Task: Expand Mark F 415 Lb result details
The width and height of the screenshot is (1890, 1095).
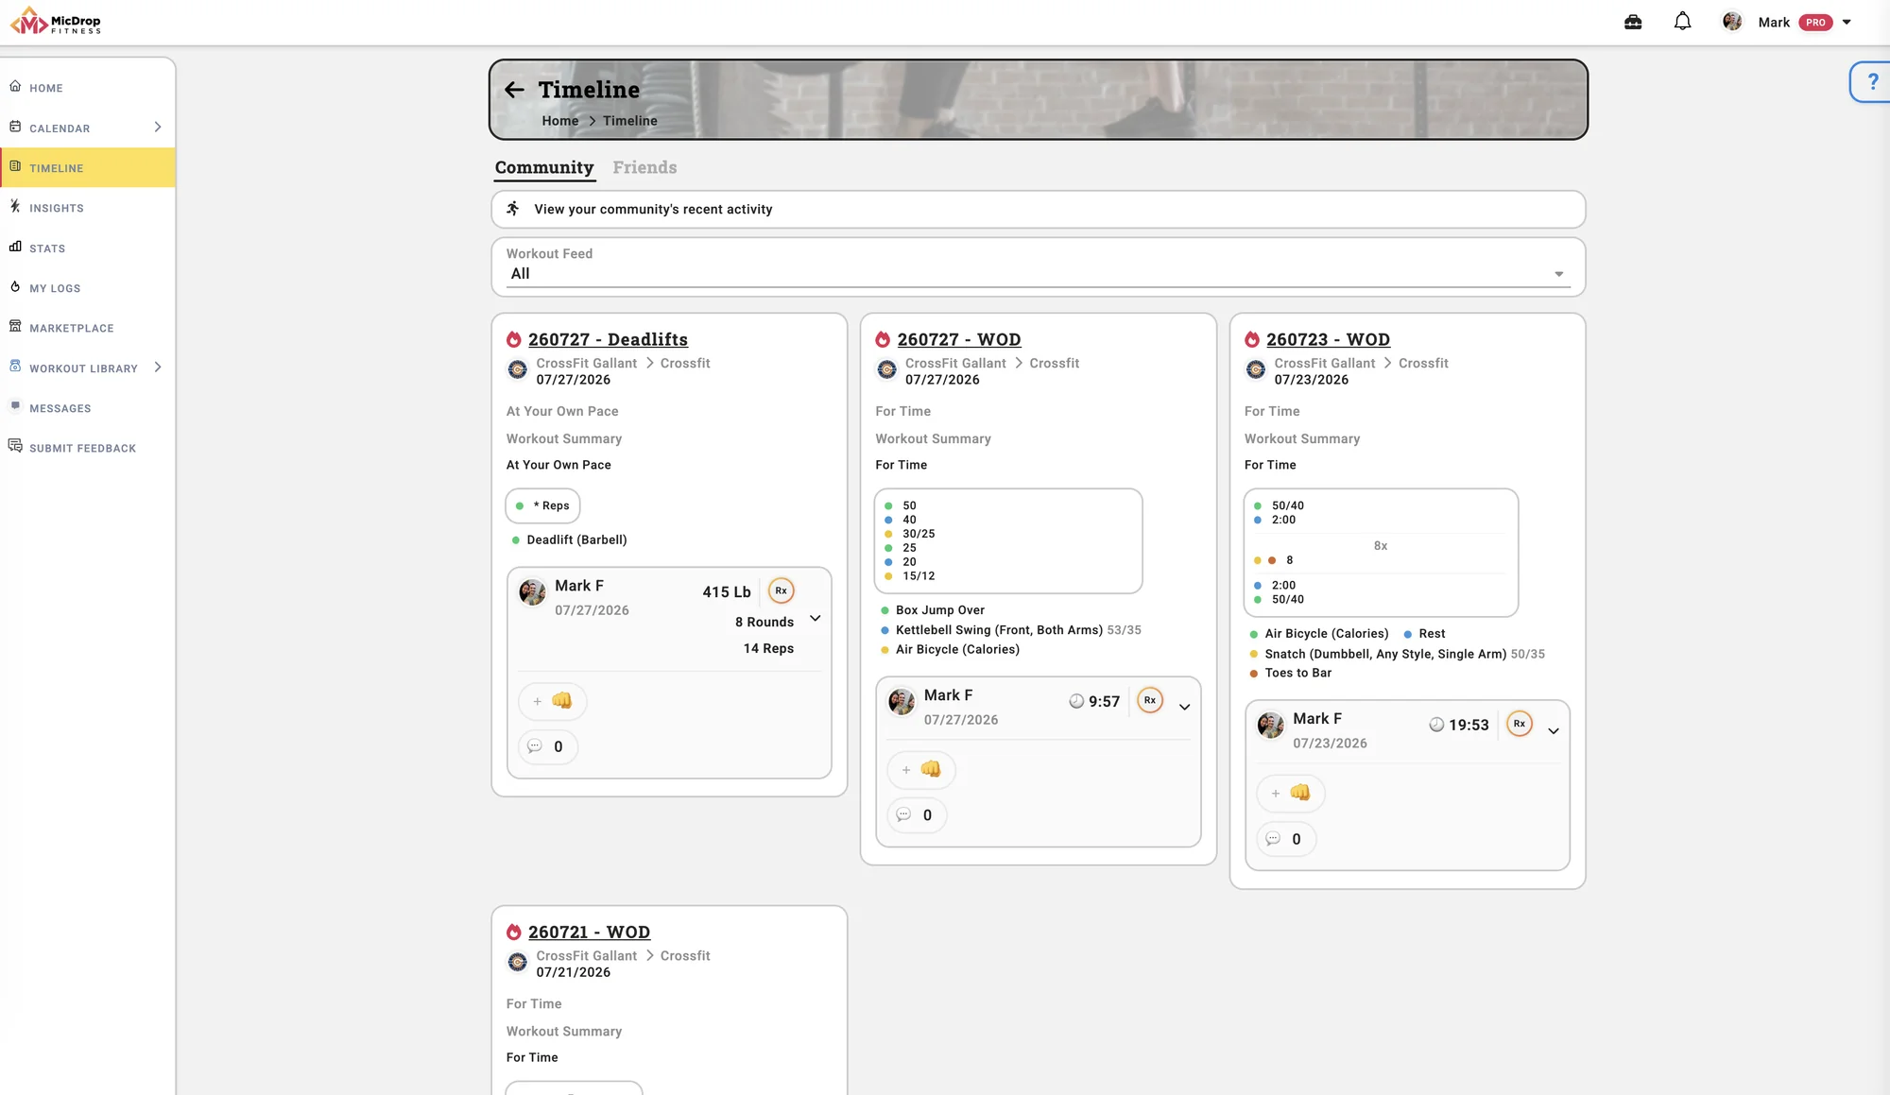Action: (x=816, y=618)
